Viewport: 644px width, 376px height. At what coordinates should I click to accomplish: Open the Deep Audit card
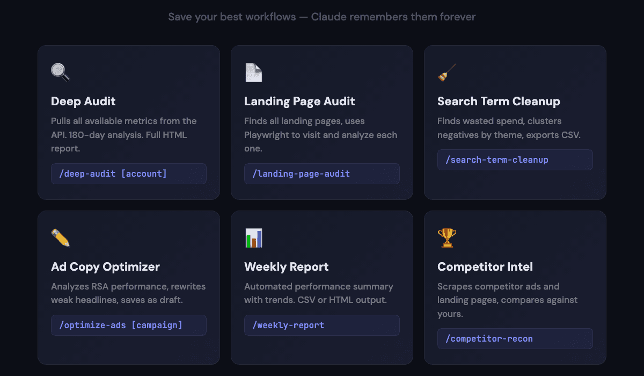(129, 122)
